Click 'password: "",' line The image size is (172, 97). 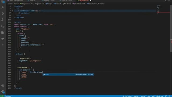(27, 43)
